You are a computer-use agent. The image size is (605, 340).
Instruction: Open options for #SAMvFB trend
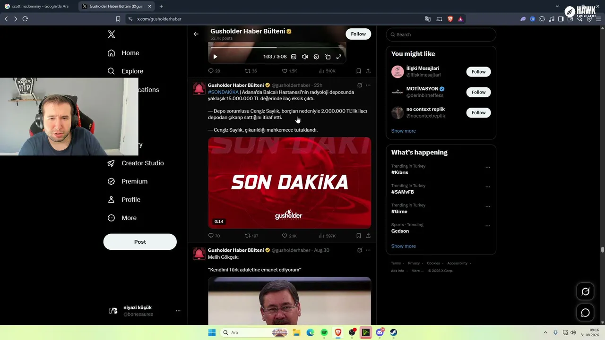(x=488, y=187)
